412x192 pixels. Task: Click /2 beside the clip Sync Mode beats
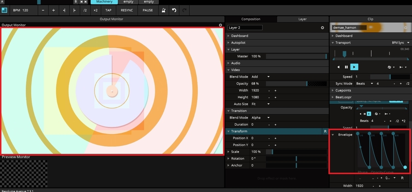coord(408,83)
